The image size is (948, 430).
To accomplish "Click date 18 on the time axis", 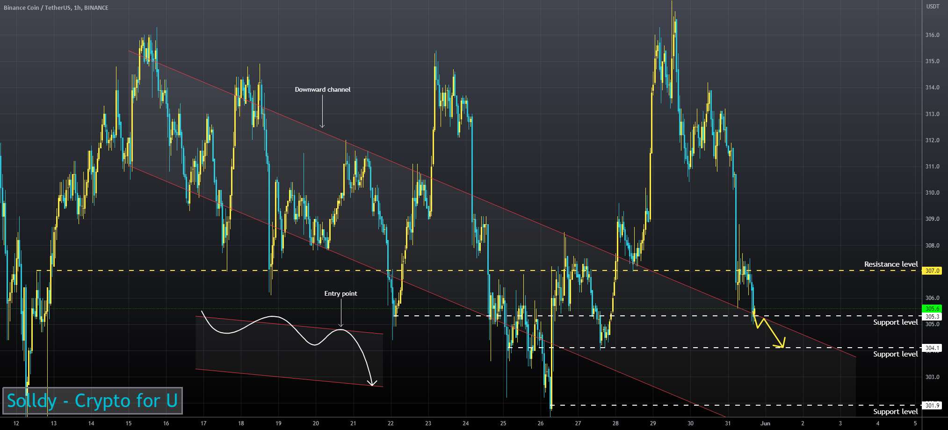I will [241, 423].
